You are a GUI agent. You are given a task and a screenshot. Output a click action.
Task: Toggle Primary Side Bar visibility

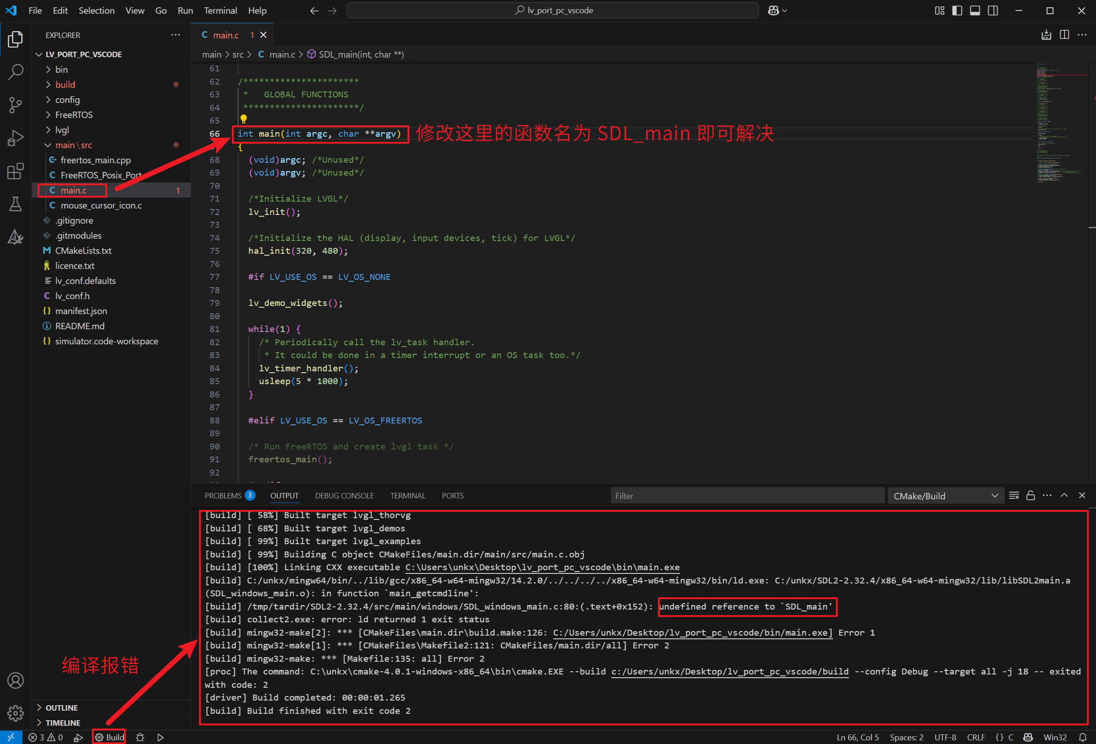click(x=957, y=11)
